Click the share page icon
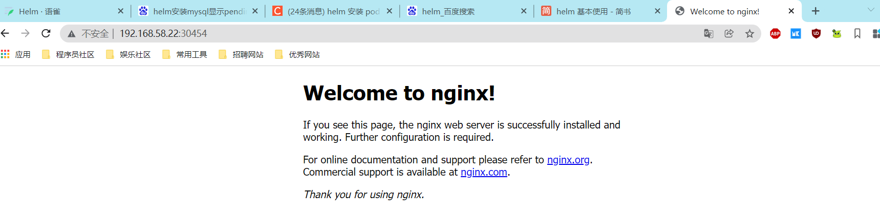This screenshot has height=213, width=880. 729,34
